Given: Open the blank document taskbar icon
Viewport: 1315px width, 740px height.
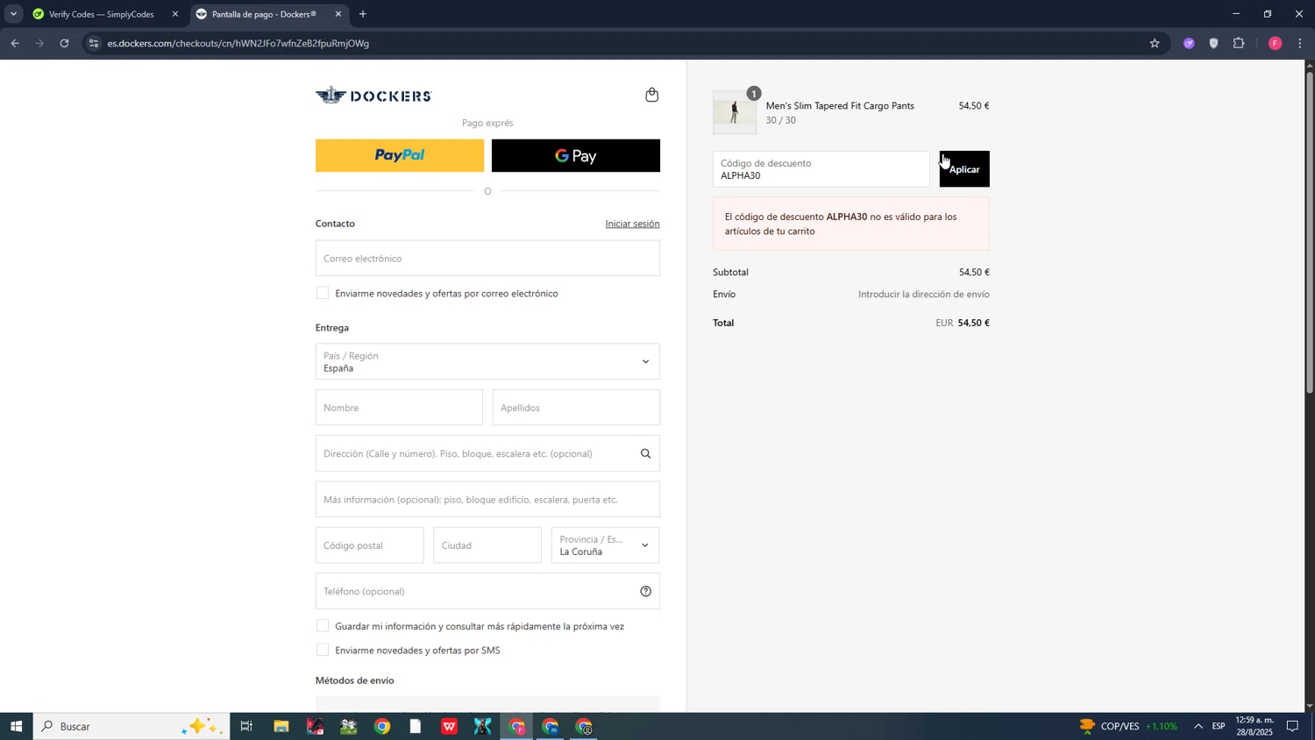Looking at the screenshot, I should 416,727.
